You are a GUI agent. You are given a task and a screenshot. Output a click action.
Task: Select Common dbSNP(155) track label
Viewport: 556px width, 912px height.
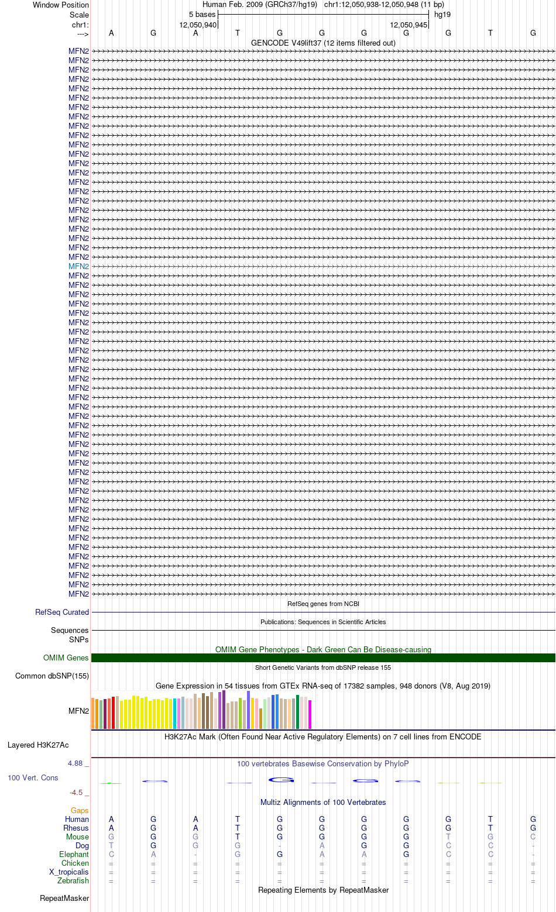tap(52, 676)
